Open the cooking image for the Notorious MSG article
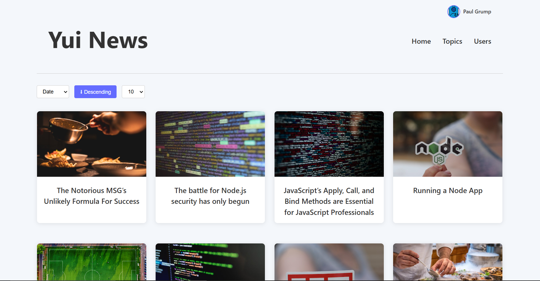This screenshot has width=540, height=281. 92,144
